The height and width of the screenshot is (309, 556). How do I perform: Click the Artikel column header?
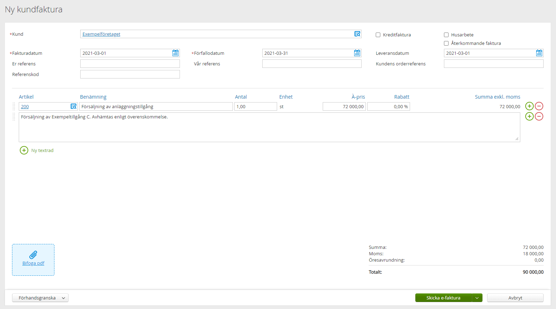26,97
